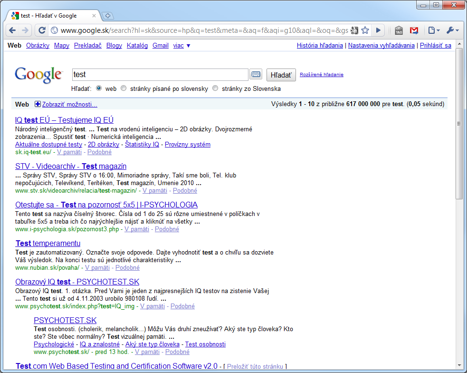Viewport: 467px width, 373px height.
Task: Click the 'Prihlásiť sa' sign-in link
Action: coord(436,46)
